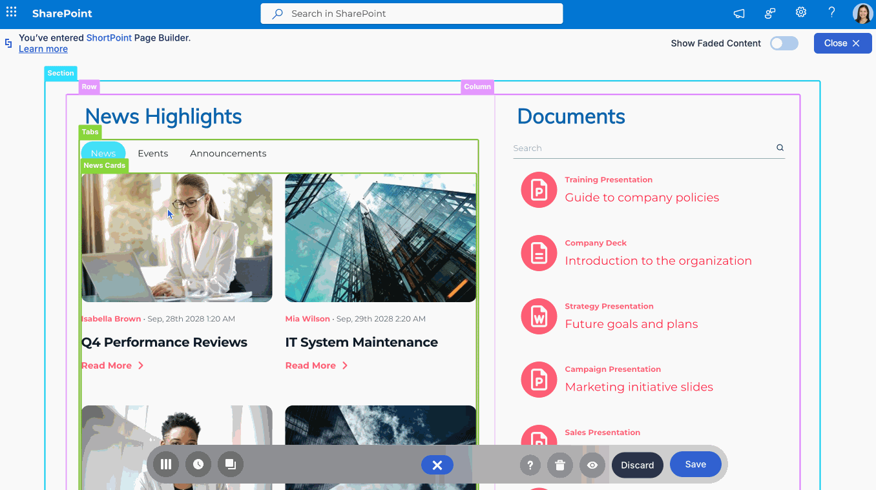
Task: Open the settings gear icon
Action: pos(801,12)
